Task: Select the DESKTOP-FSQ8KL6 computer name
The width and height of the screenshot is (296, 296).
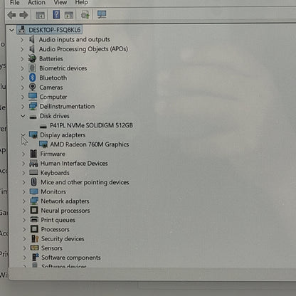Action: click(x=55, y=30)
